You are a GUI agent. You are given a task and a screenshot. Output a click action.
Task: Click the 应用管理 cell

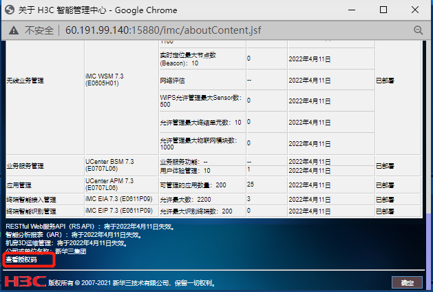click(x=45, y=185)
